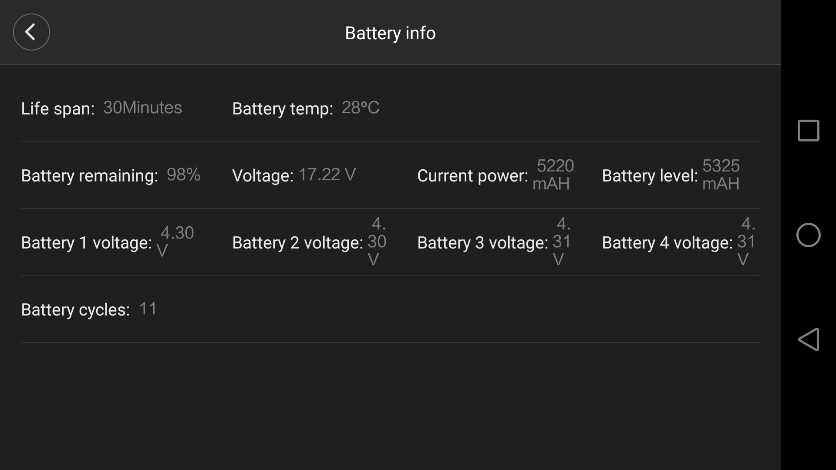View Battery 1 voltage reading
The width and height of the screenshot is (836, 470).
tap(175, 241)
